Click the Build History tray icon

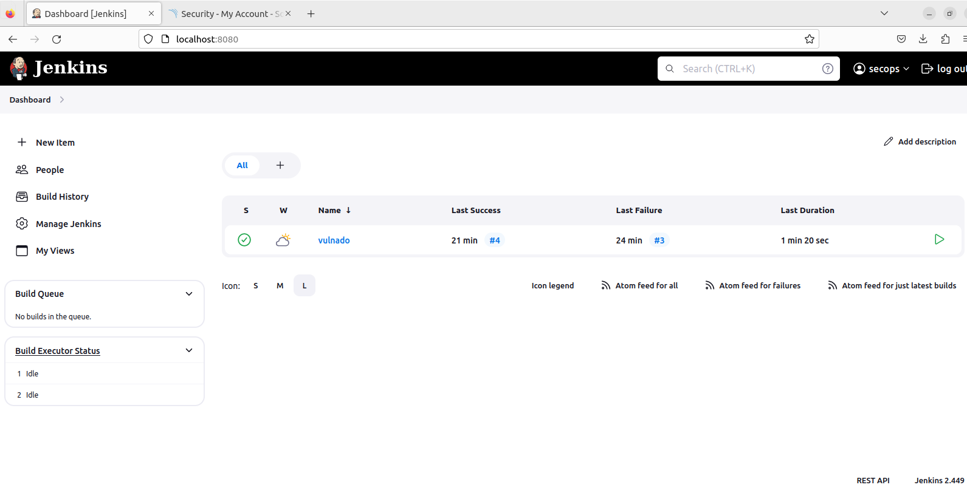22,197
